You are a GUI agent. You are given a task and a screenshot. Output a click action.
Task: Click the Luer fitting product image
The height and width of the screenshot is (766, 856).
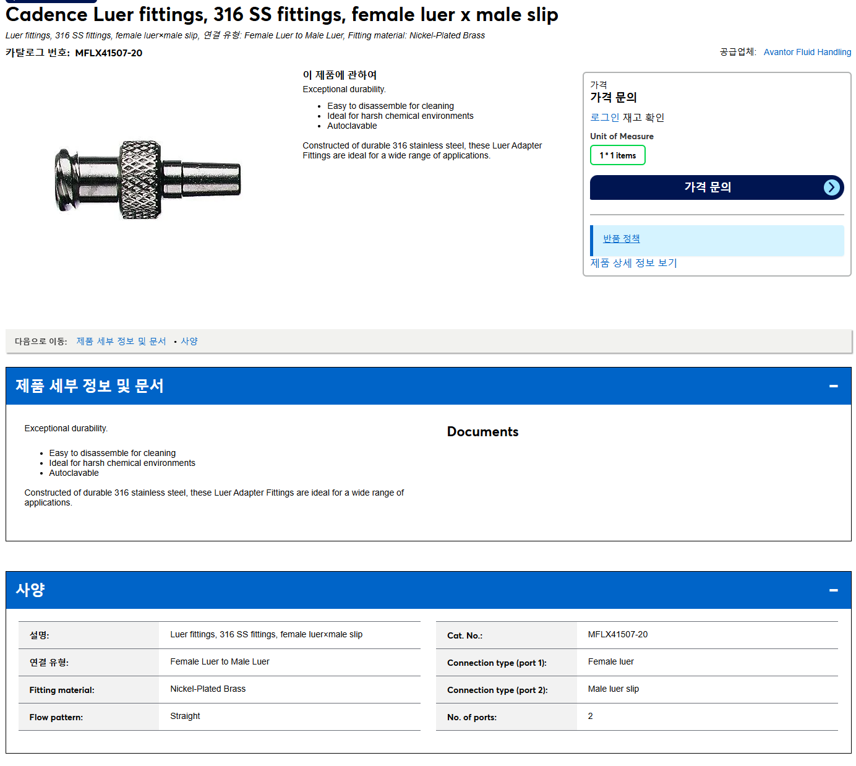[148, 179]
